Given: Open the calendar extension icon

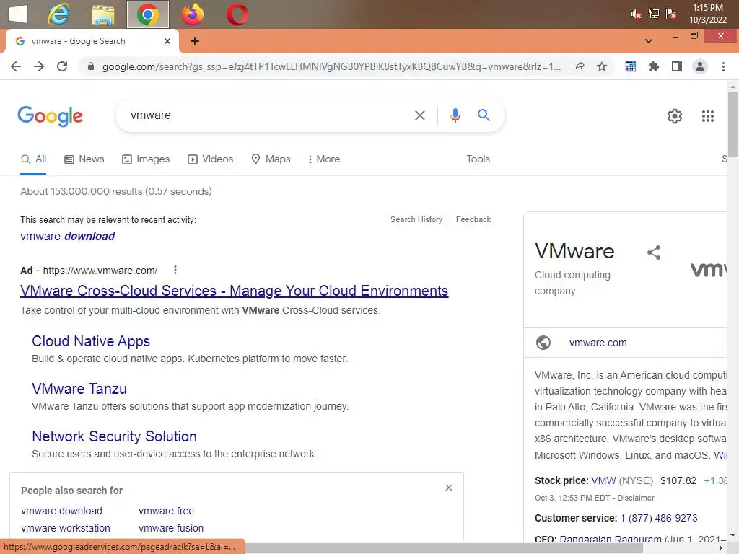Looking at the screenshot, I should 631,66.
